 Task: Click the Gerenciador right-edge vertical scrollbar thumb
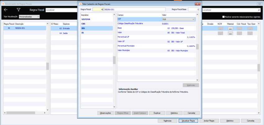tap(259, 68)
